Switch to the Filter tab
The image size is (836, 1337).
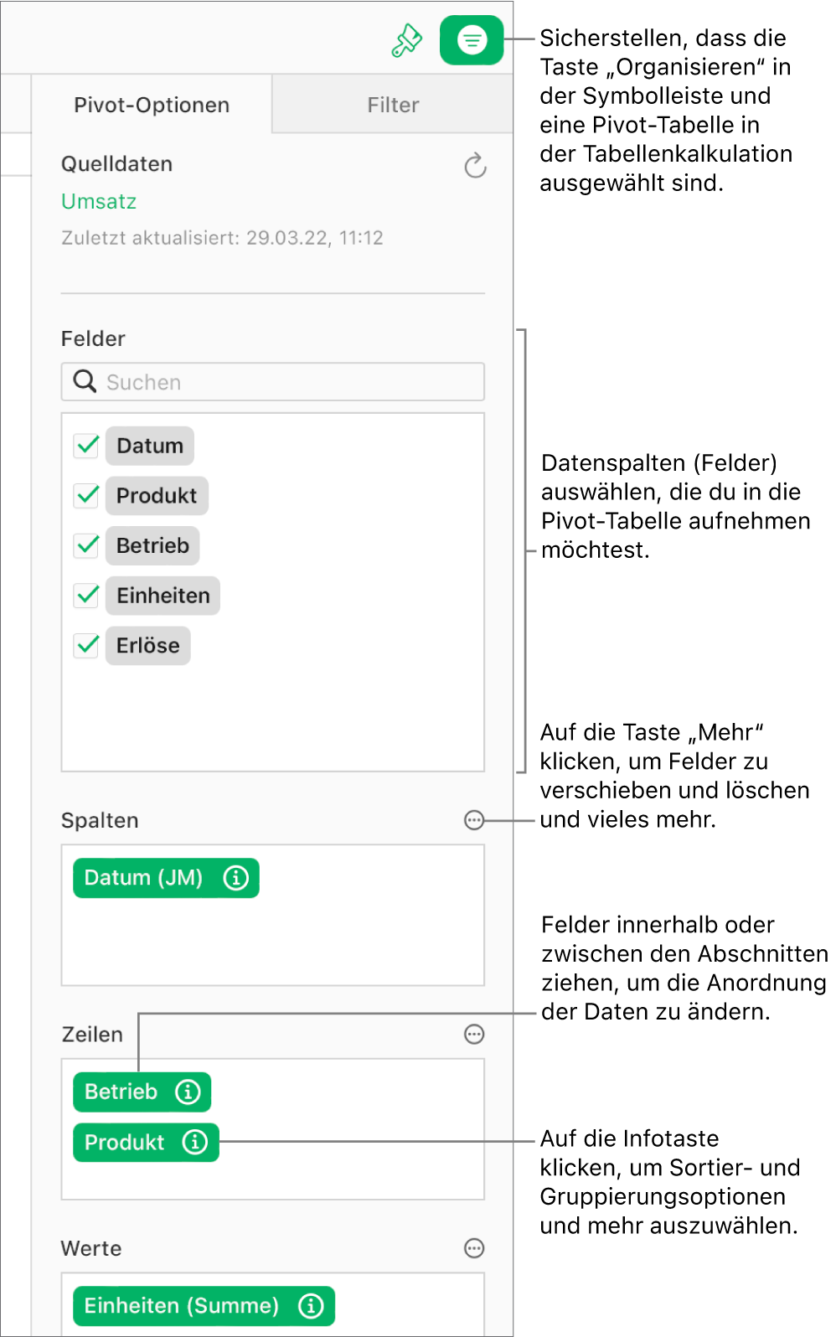[x=393, y=104]
